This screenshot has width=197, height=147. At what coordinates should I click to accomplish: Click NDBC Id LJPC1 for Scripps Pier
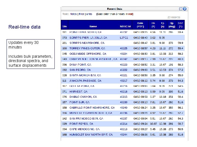tap(124, 38)
